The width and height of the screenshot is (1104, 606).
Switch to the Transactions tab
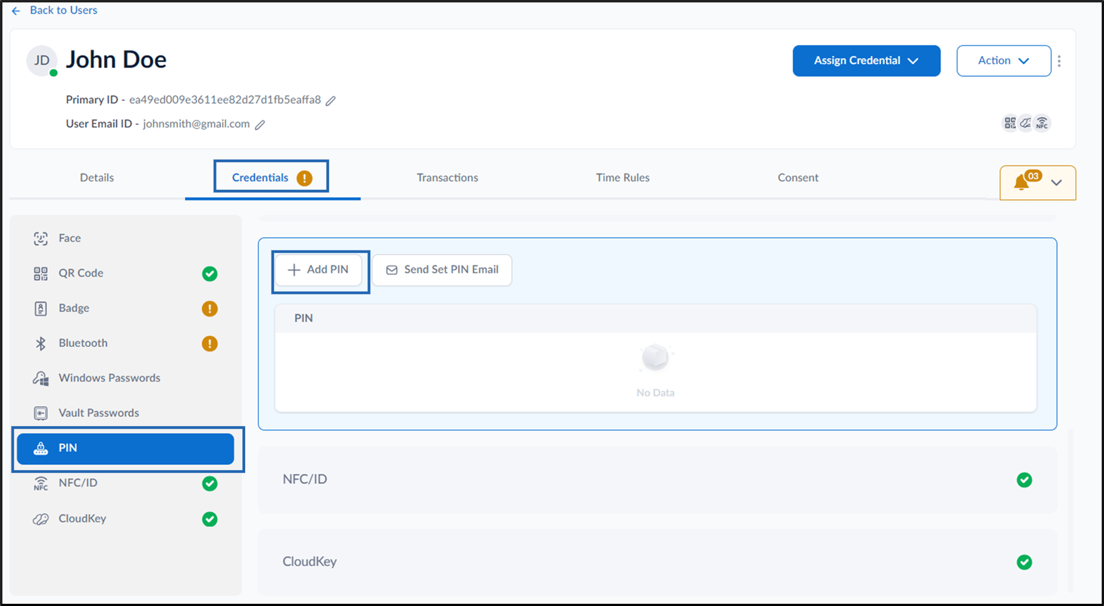(447, 178)
